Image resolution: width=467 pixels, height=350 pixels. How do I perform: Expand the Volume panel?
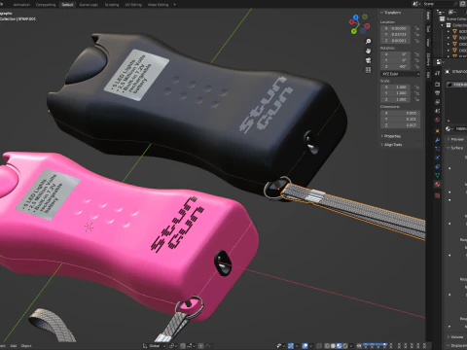pyautogui.click(x=455, y=337)
